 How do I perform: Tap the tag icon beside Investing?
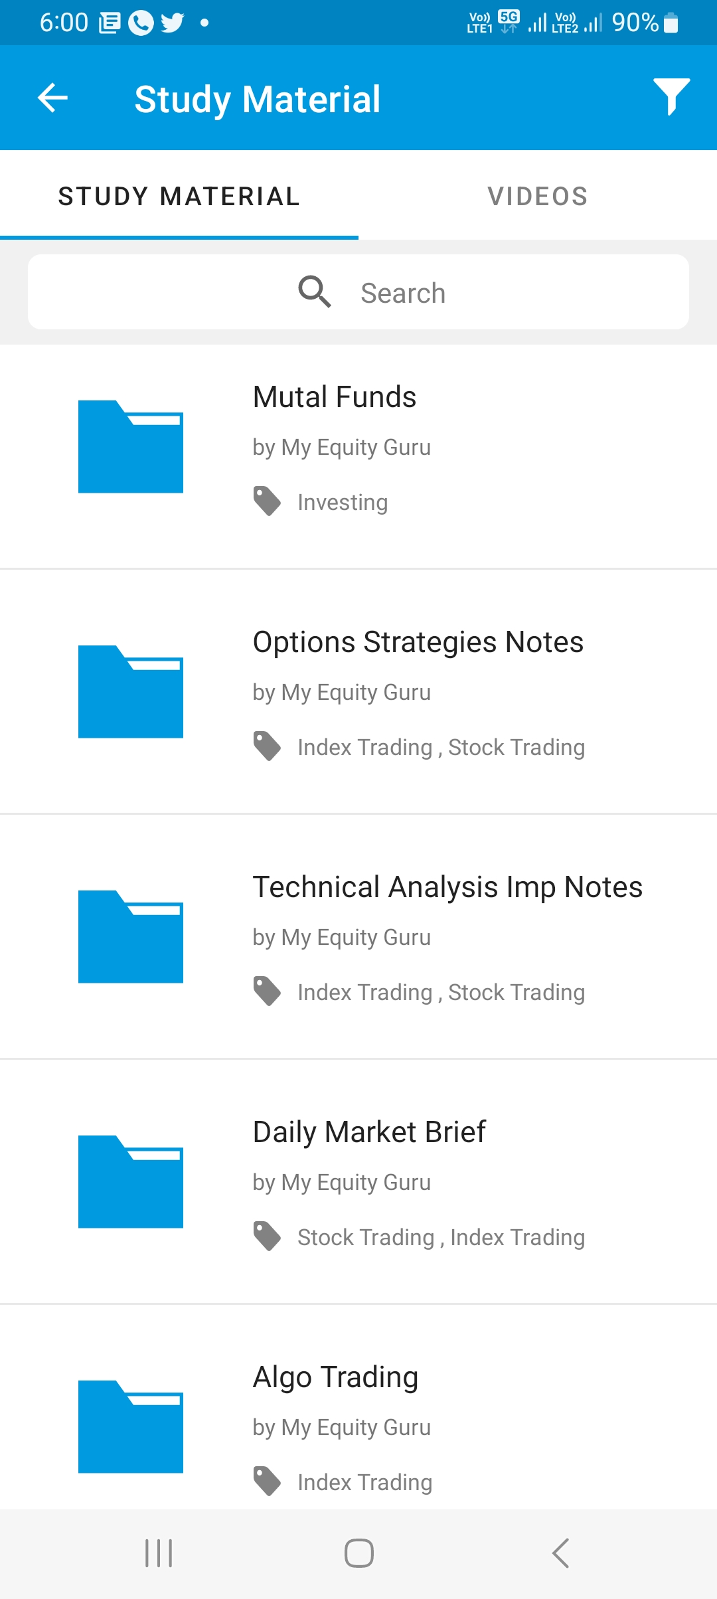[267, 501]
